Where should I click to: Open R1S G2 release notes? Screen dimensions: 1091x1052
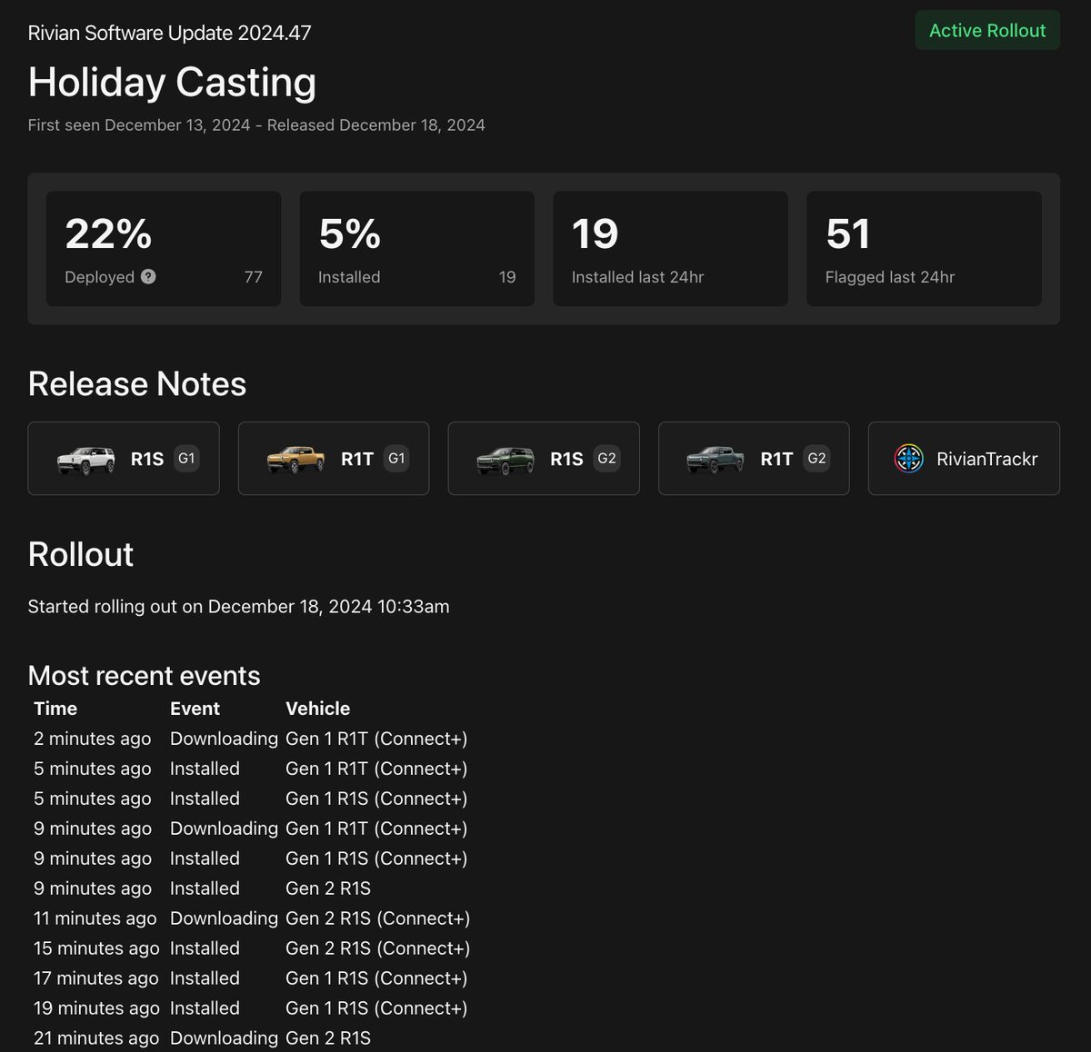pyautogui.click(x=544, y=459)
